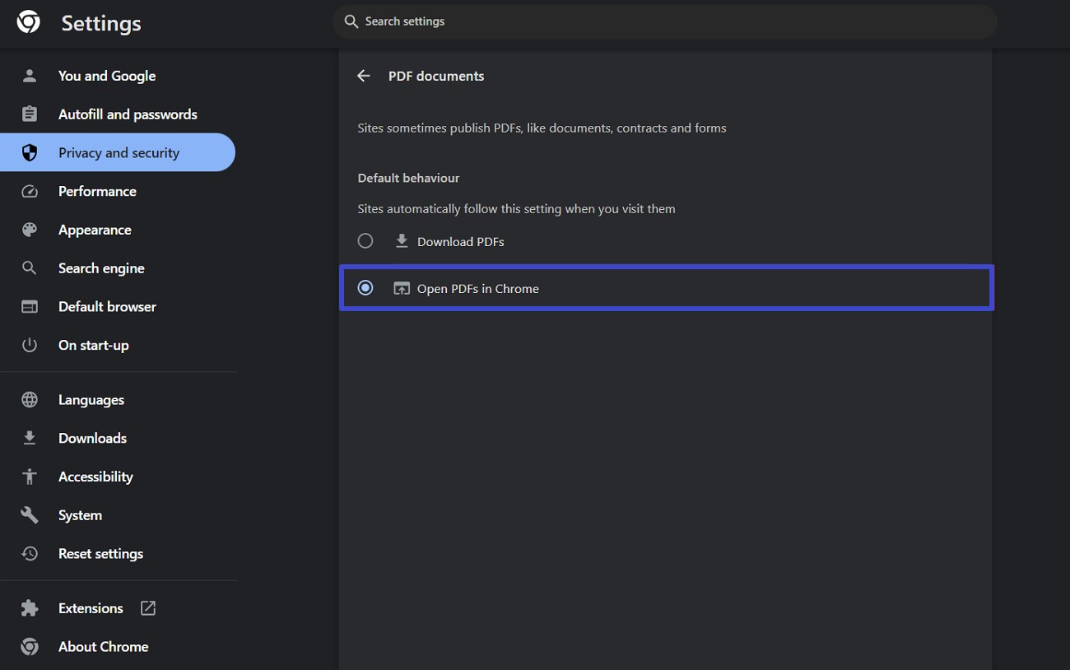The height and width of the screenshot is (670, 1070).
Task: Click the back arrow beside PDF documents
Action: tap(364, 76)
